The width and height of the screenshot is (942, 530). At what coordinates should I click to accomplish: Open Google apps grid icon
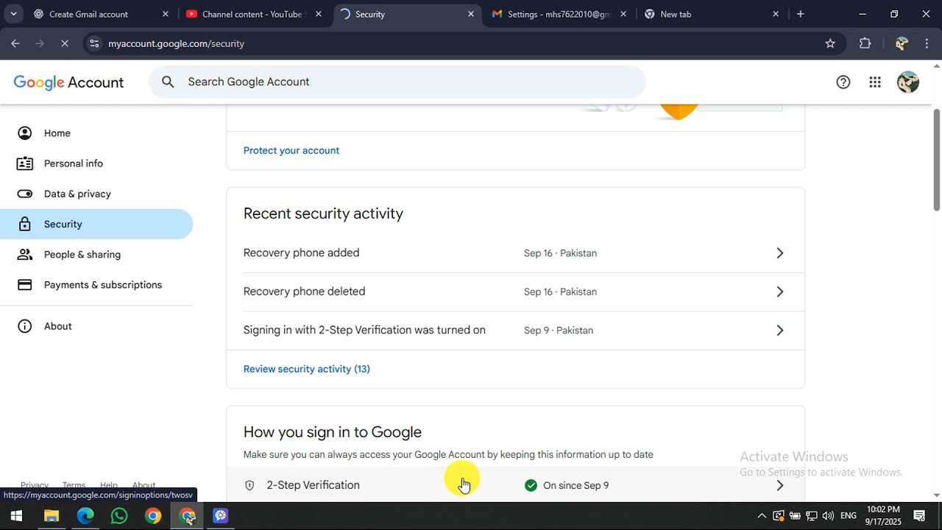(x=875, y=82)
